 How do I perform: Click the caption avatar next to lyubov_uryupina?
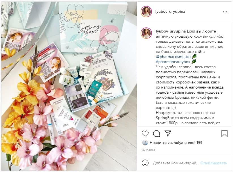pyautogui.click(x=146, y=33)
